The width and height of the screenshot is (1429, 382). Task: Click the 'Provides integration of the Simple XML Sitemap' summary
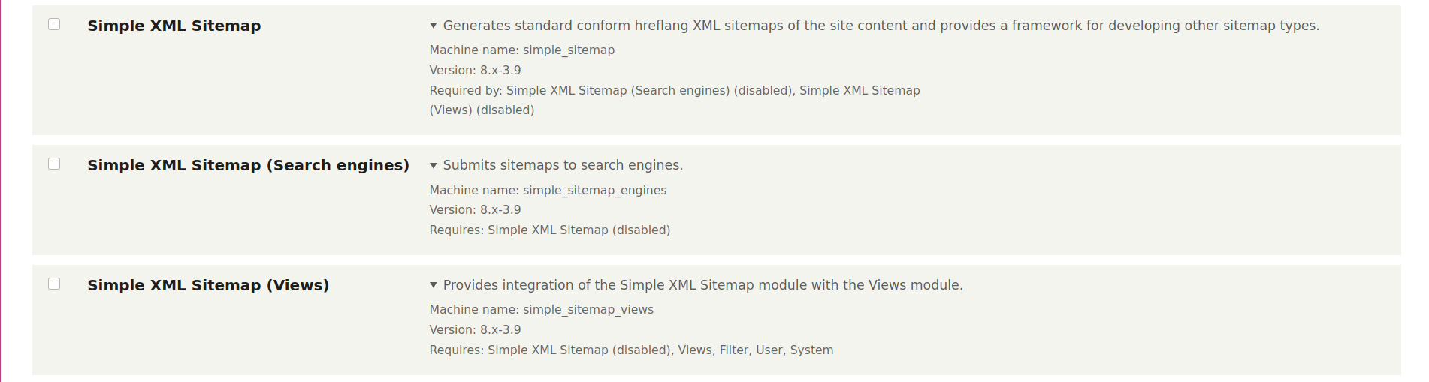(702, 285)
